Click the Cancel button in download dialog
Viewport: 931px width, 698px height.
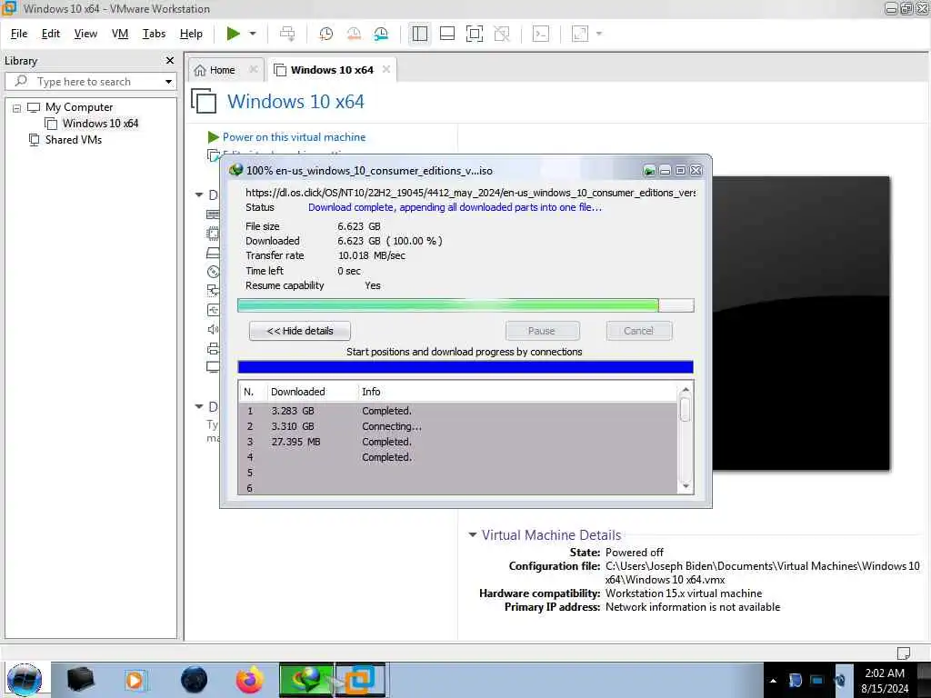pos(639,331)
